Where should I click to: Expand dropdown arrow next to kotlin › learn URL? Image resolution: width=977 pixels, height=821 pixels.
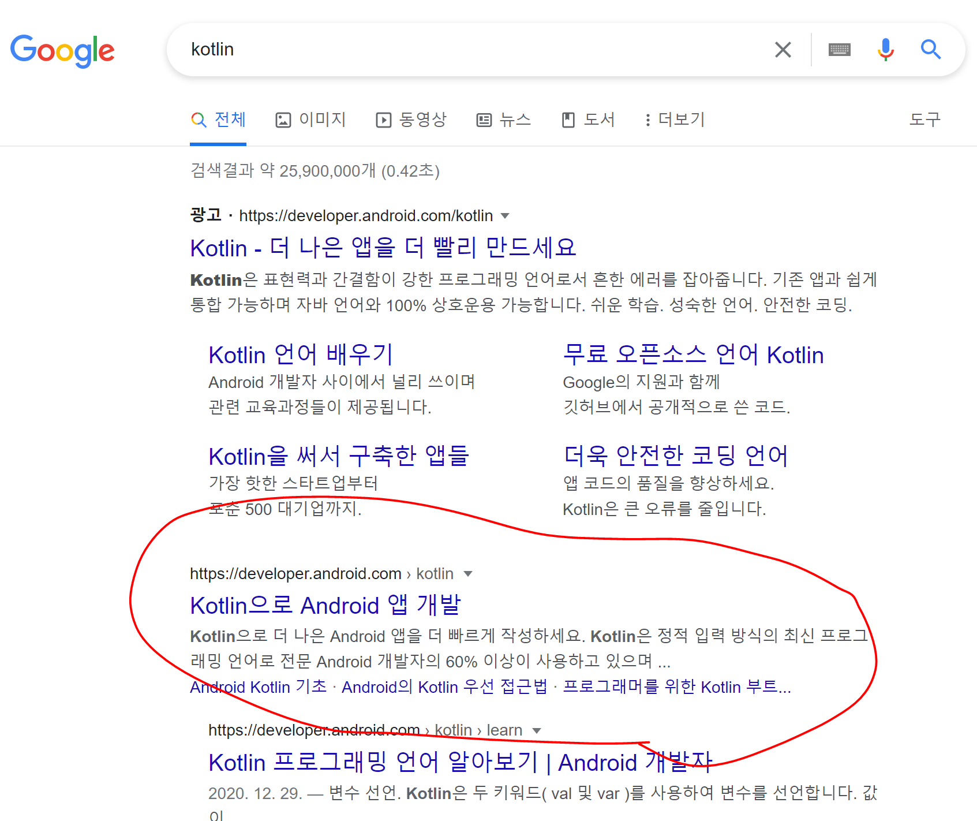click(537, 731)
